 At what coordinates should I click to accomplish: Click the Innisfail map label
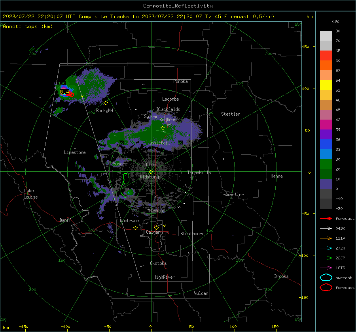tap(159, 143)
